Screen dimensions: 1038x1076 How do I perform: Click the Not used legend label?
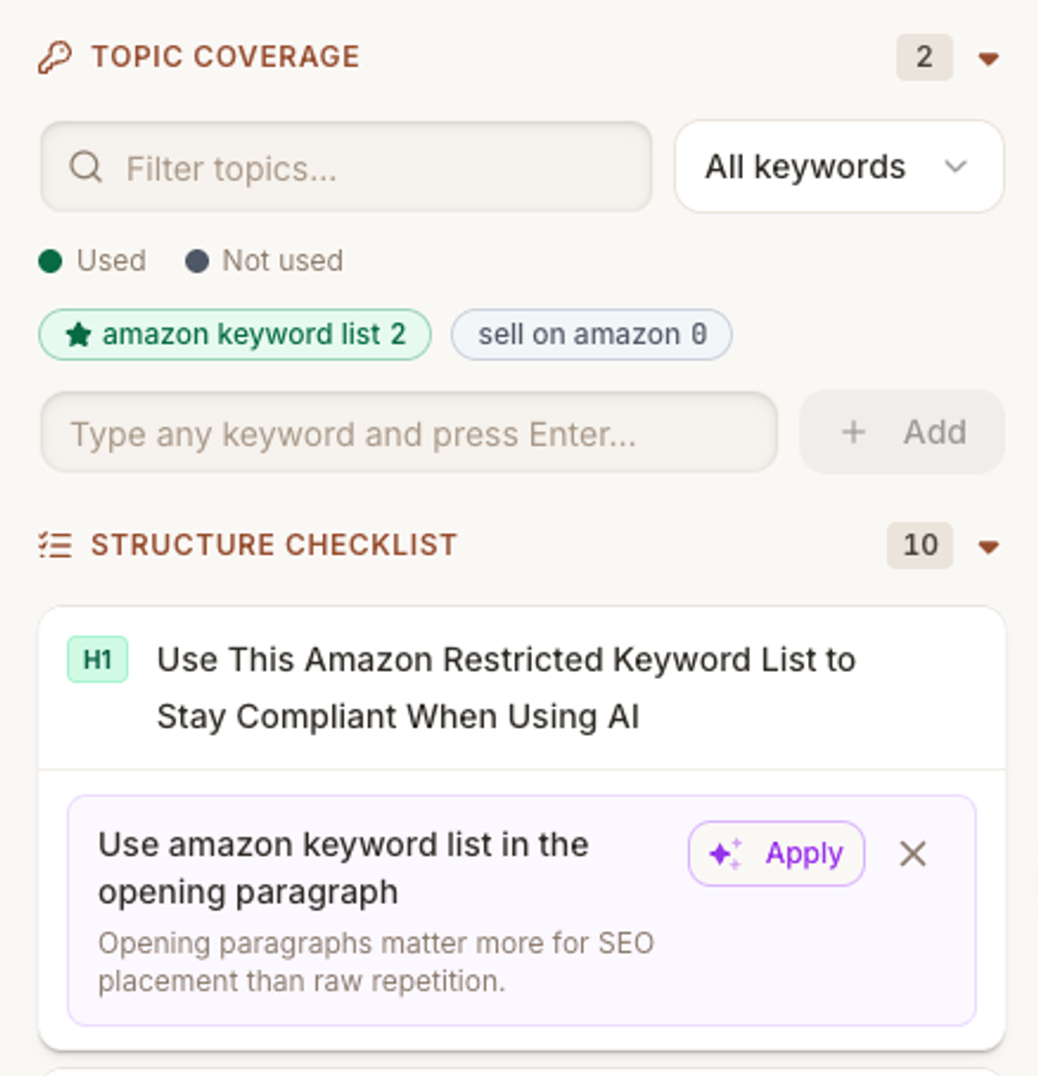(283, 260)
